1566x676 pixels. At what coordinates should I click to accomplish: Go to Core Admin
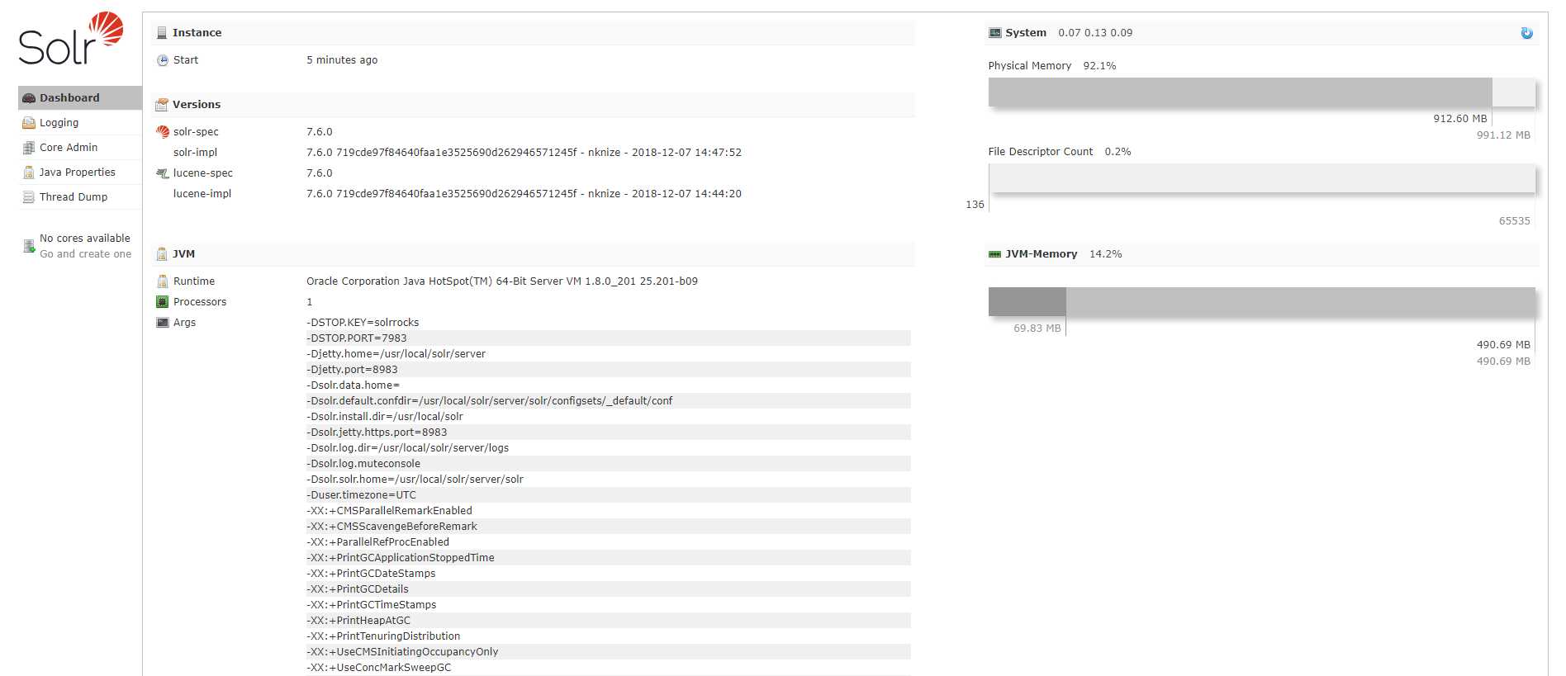[80, 147]
